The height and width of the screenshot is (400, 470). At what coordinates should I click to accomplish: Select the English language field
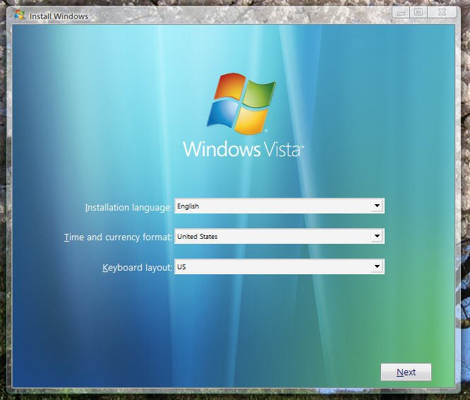272,206
